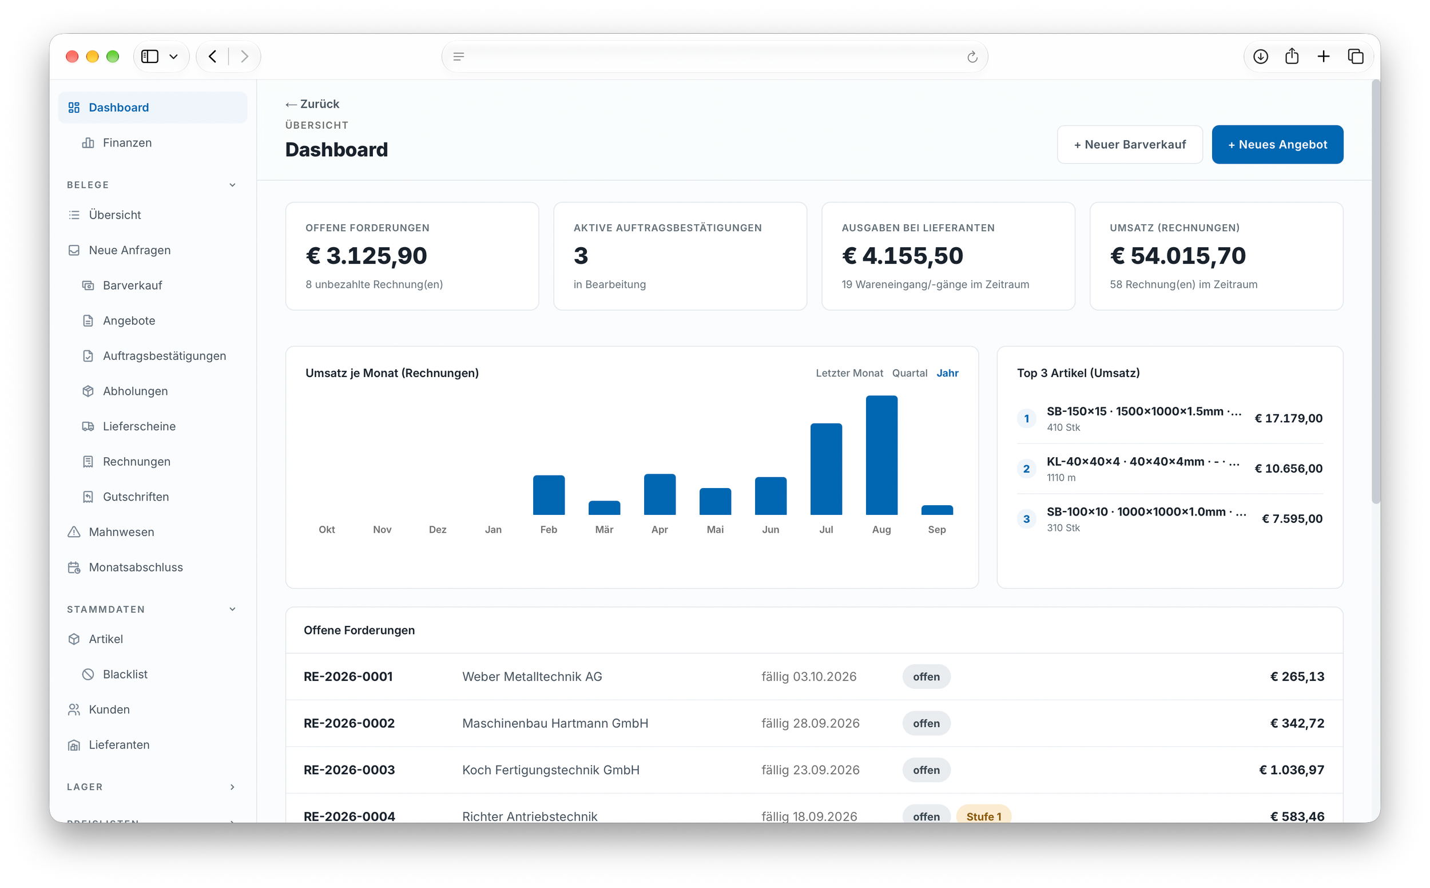The image size is (1430, 888).
Task: Click the Angebote document icon
Action: (x=88, y=320)
